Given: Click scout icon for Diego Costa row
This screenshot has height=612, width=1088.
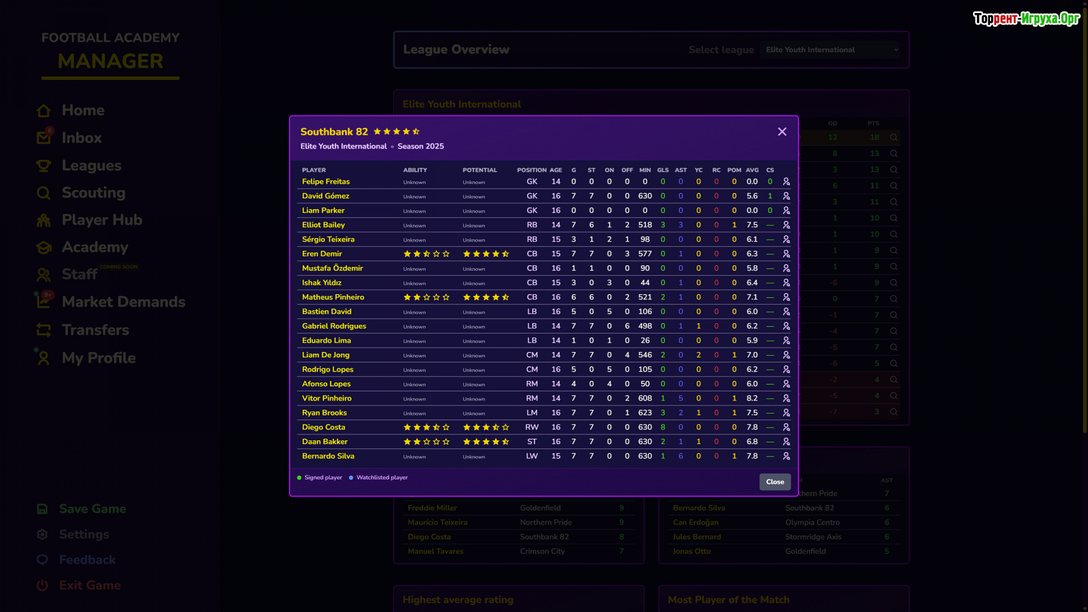Looking at the screenshot, I should pos(786,427).
